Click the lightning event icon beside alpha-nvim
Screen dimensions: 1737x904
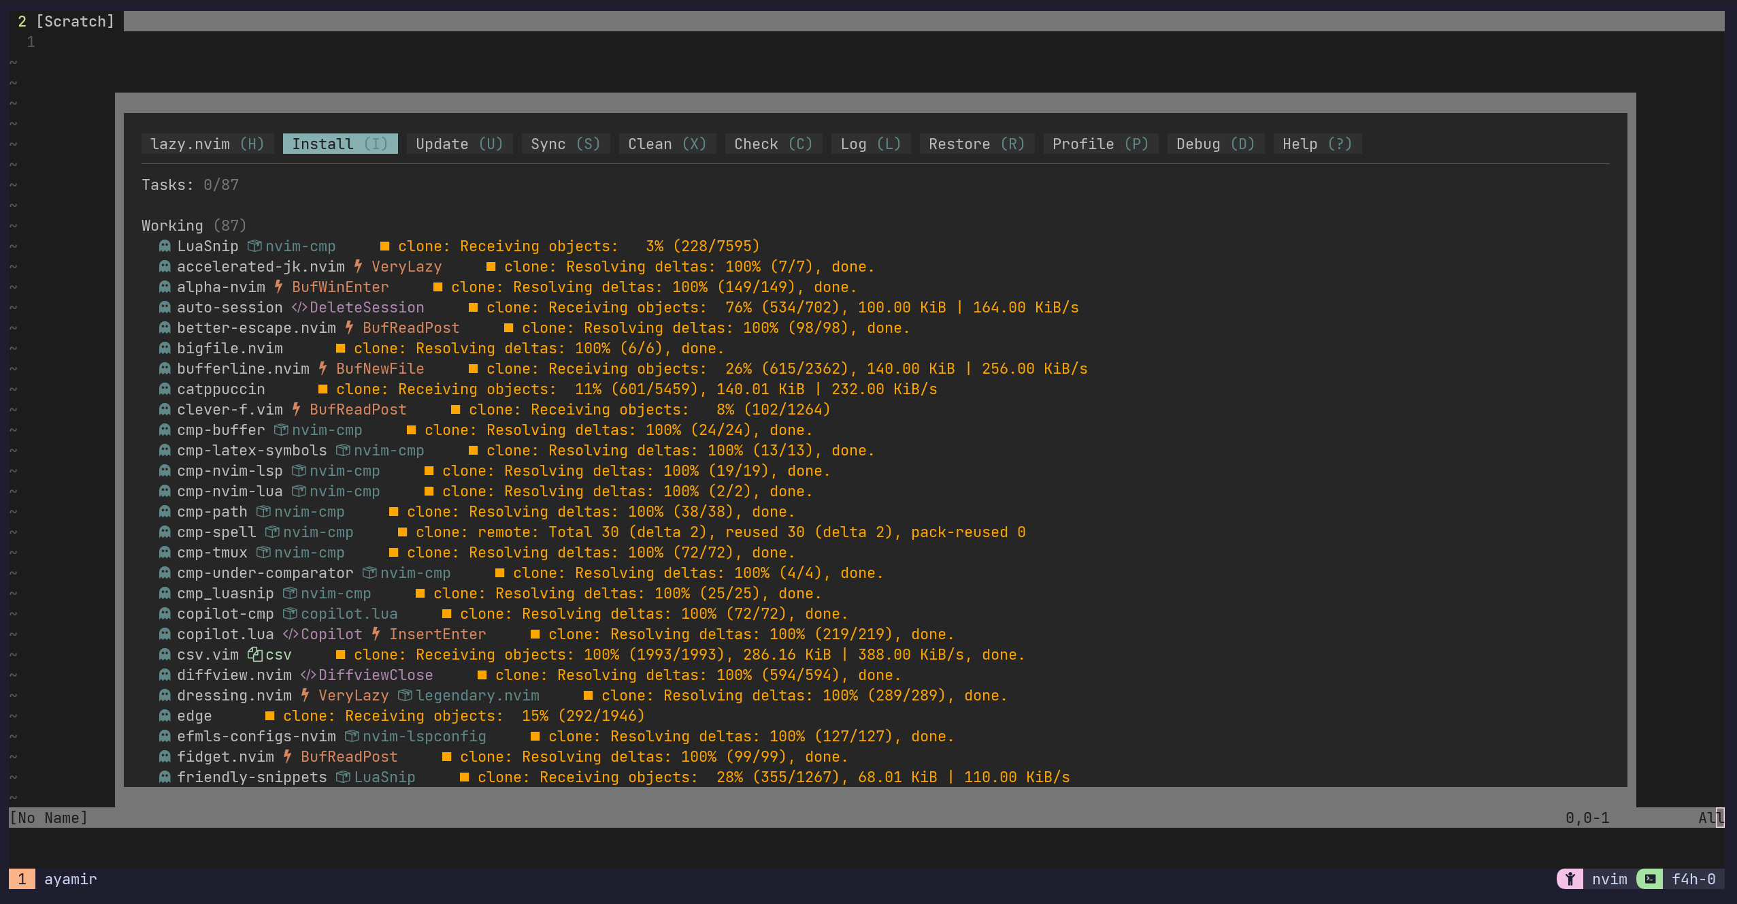(x=278, y=287)
